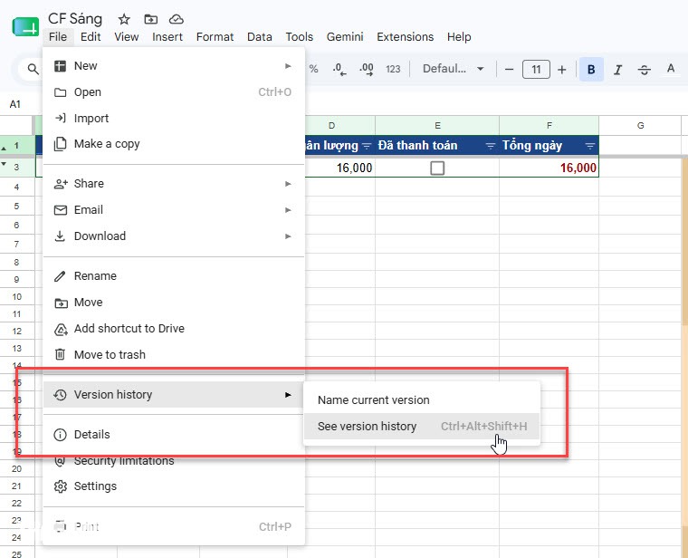Select column F header
688x558 pixels.
coord(549,126)
